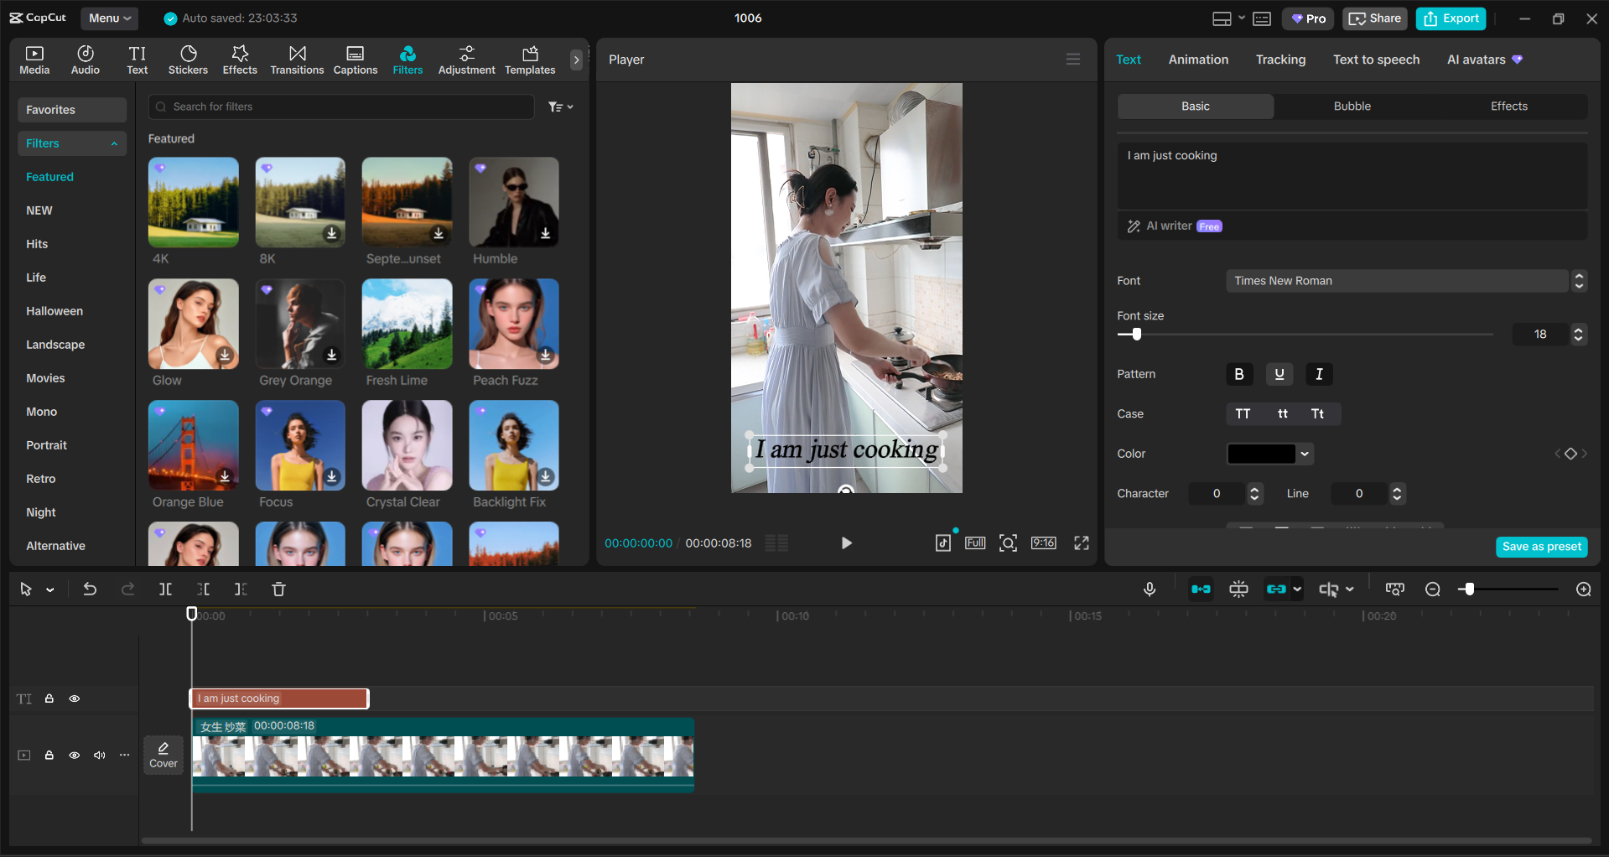Click the Export button

1450,18
